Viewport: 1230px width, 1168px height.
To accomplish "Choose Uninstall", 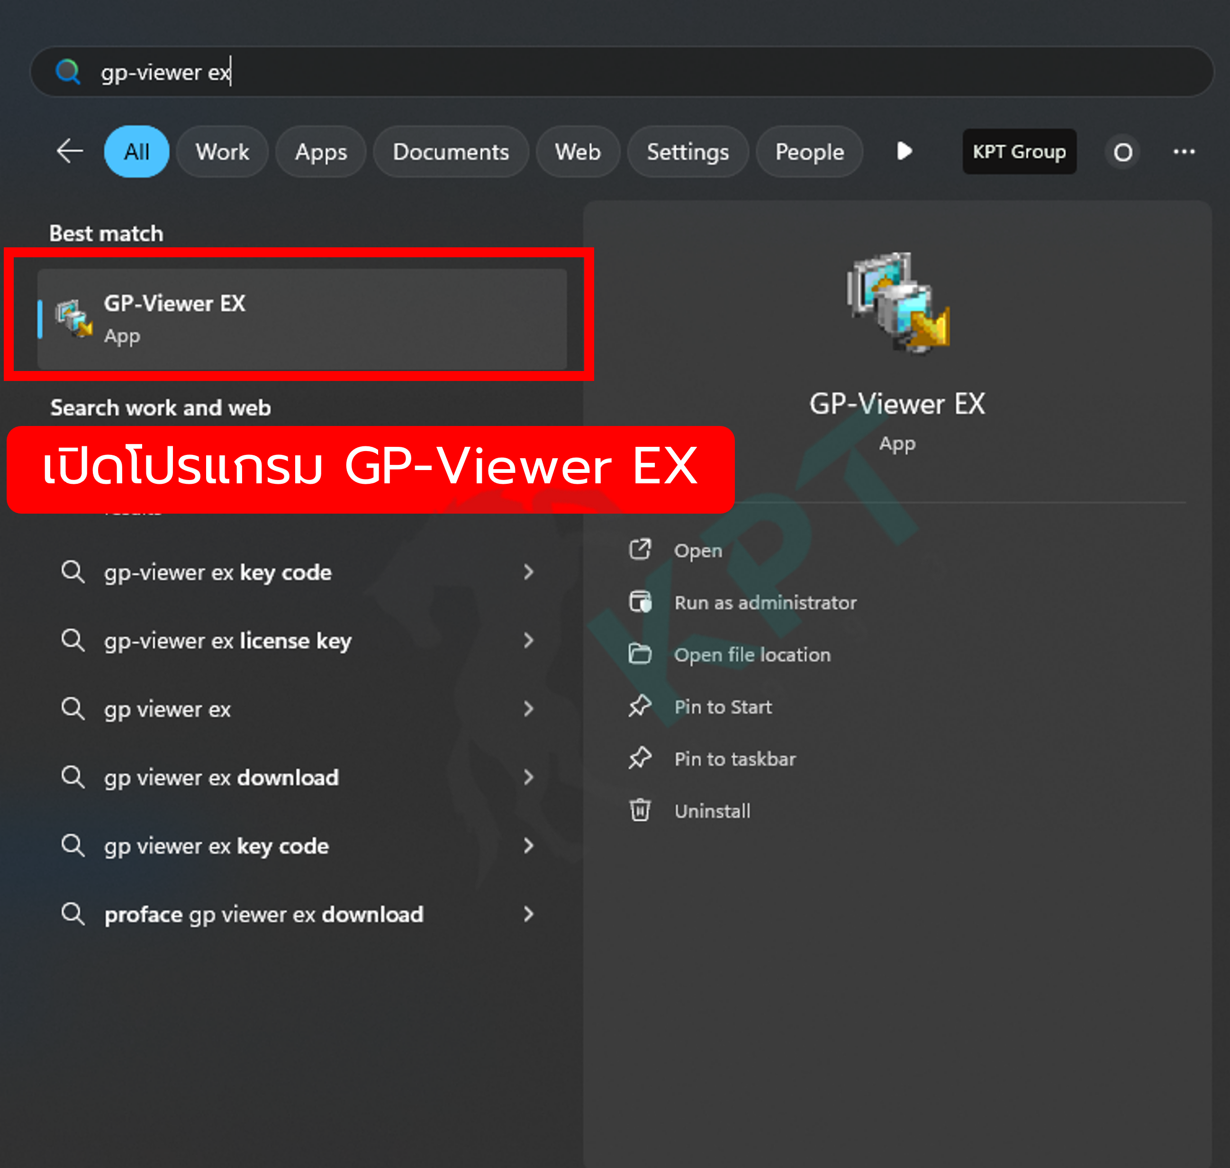I will (x=712, y=811).
